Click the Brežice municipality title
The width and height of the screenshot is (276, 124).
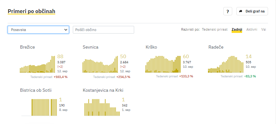click(27, 47)
